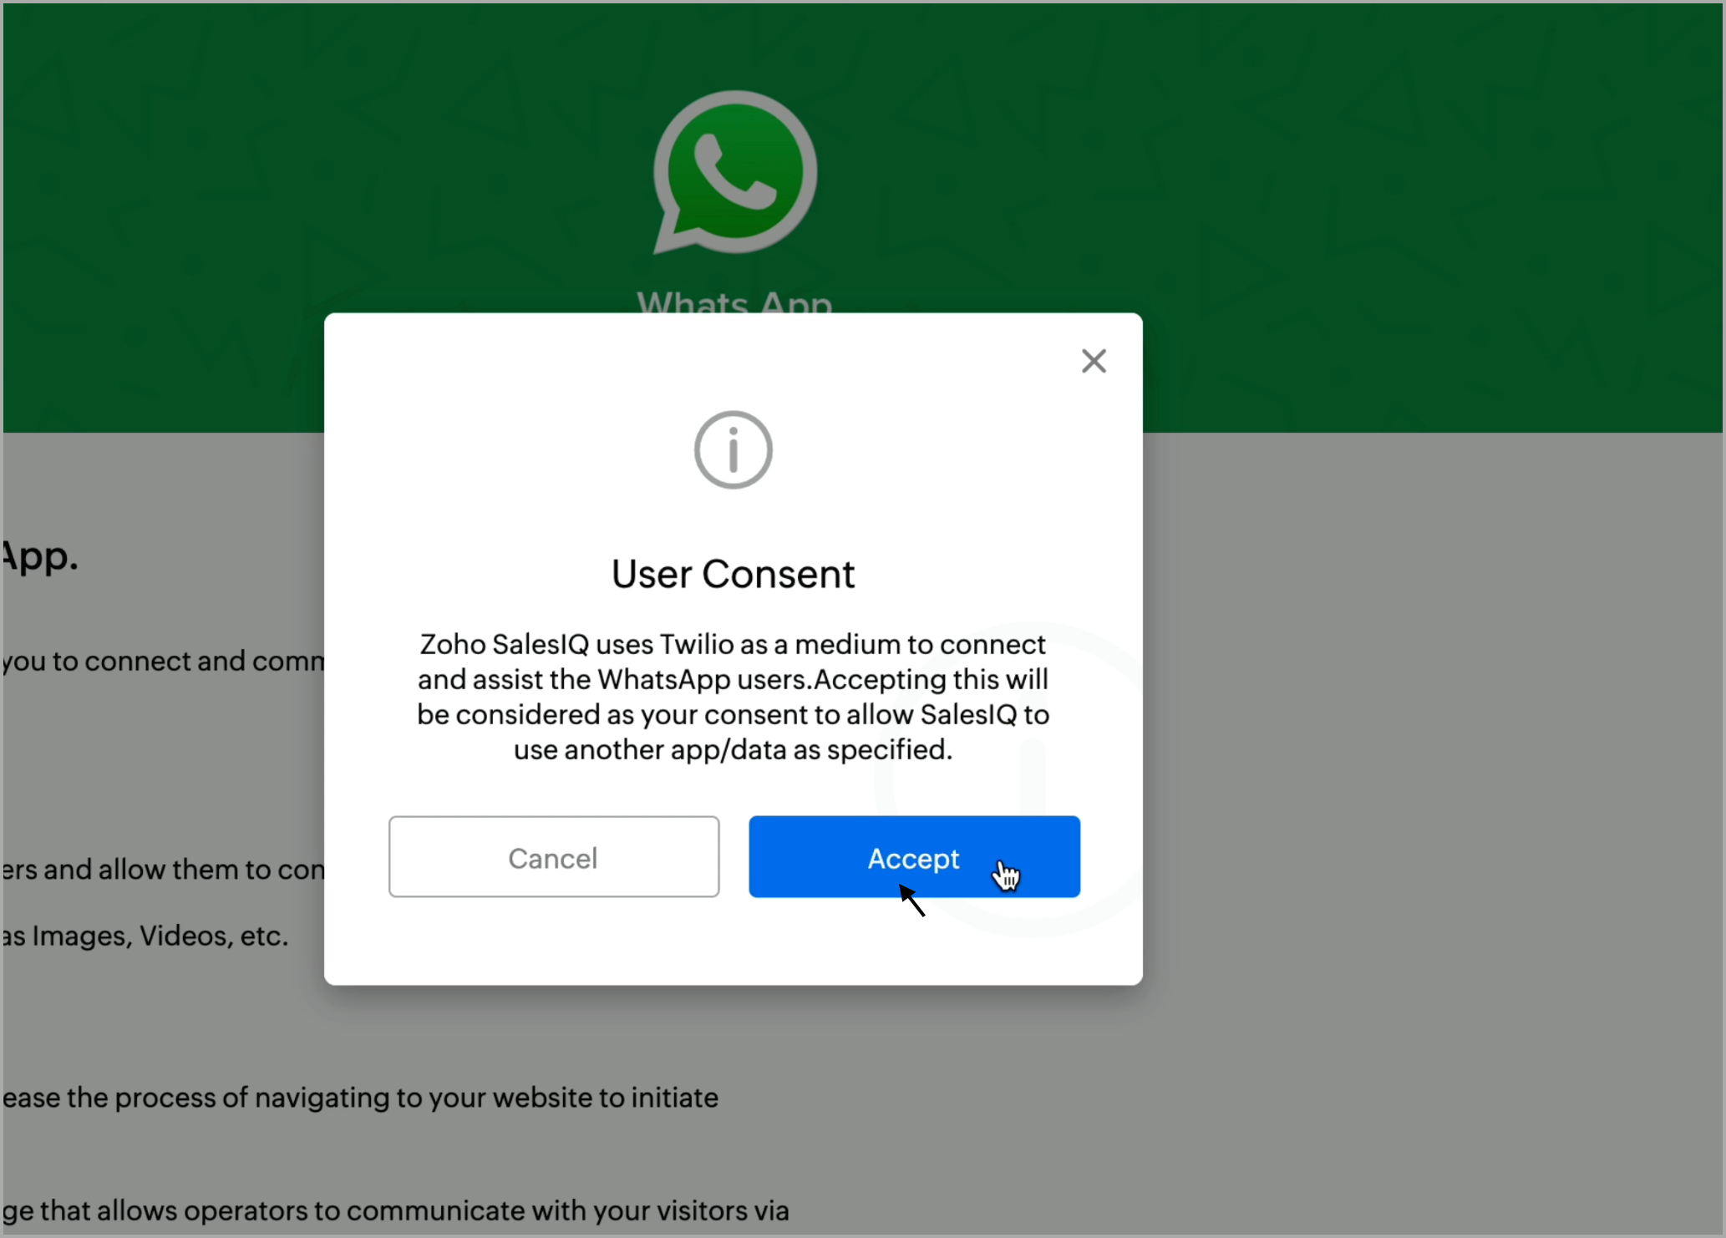Screen dimensions: 1726x1238
Task: Click the "Whats App" title under logo
Action: 734,302
